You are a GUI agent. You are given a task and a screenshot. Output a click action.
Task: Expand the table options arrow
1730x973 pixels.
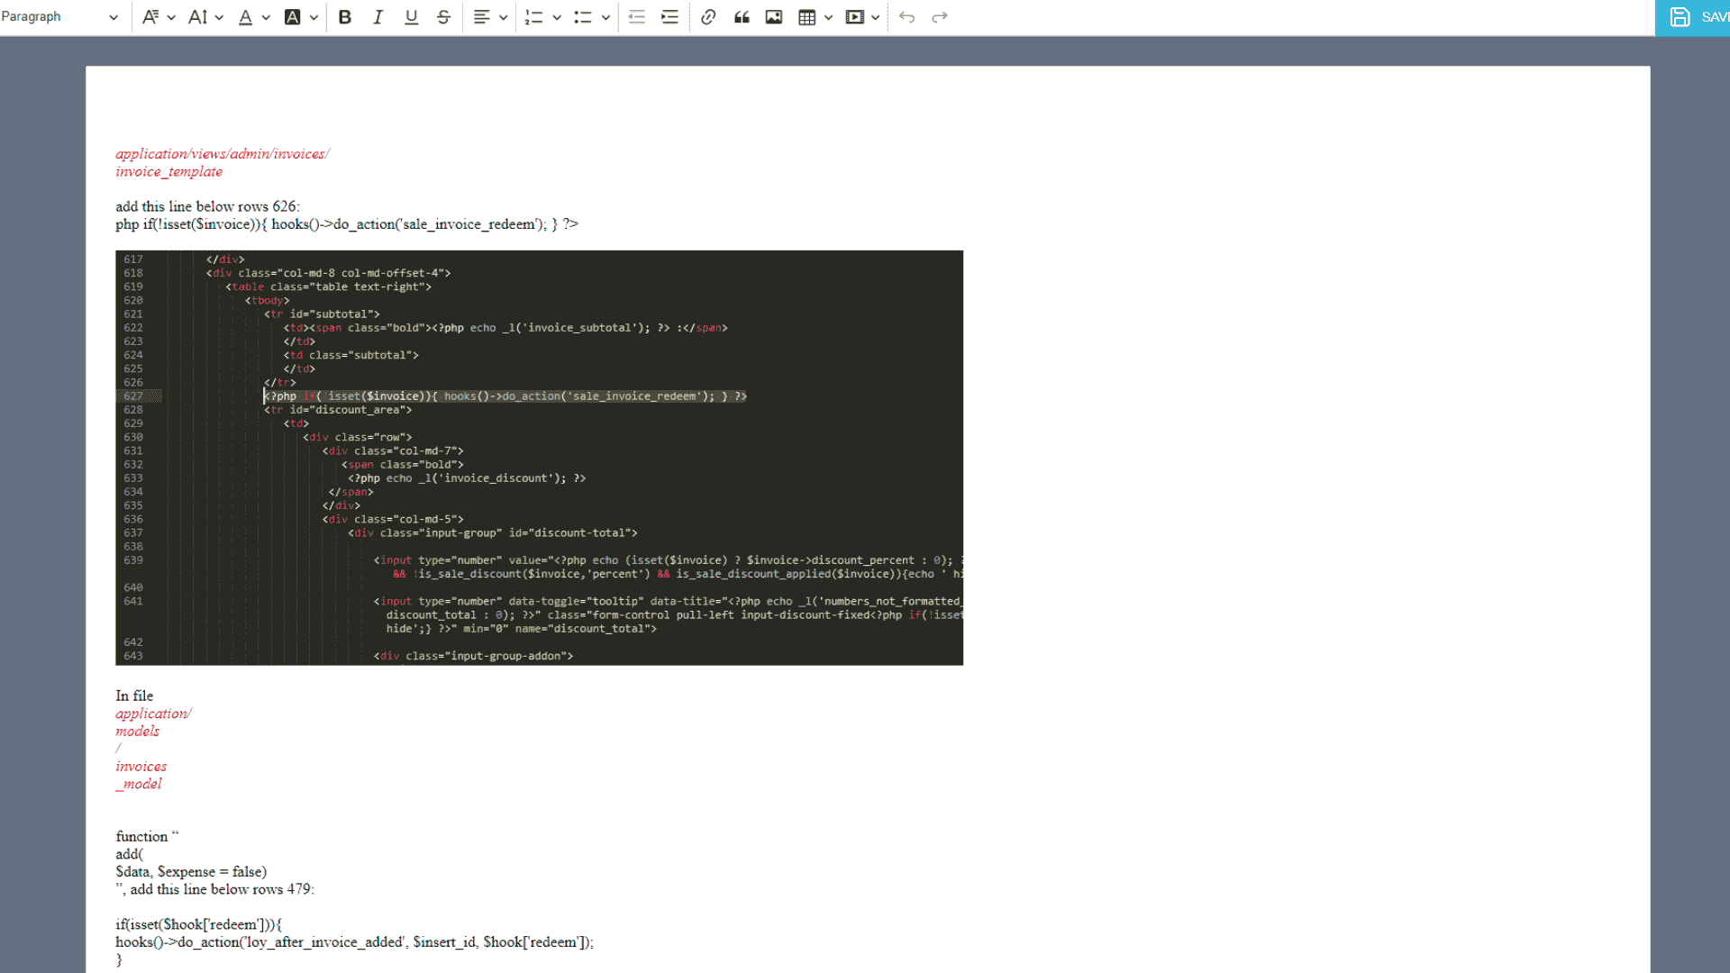click(x=829, y=17)
